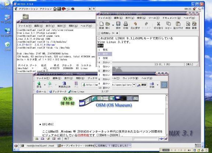212x153 pixels.
Task: Click the security lock icon in Mozilla status bar
Action: pos(166,139)
